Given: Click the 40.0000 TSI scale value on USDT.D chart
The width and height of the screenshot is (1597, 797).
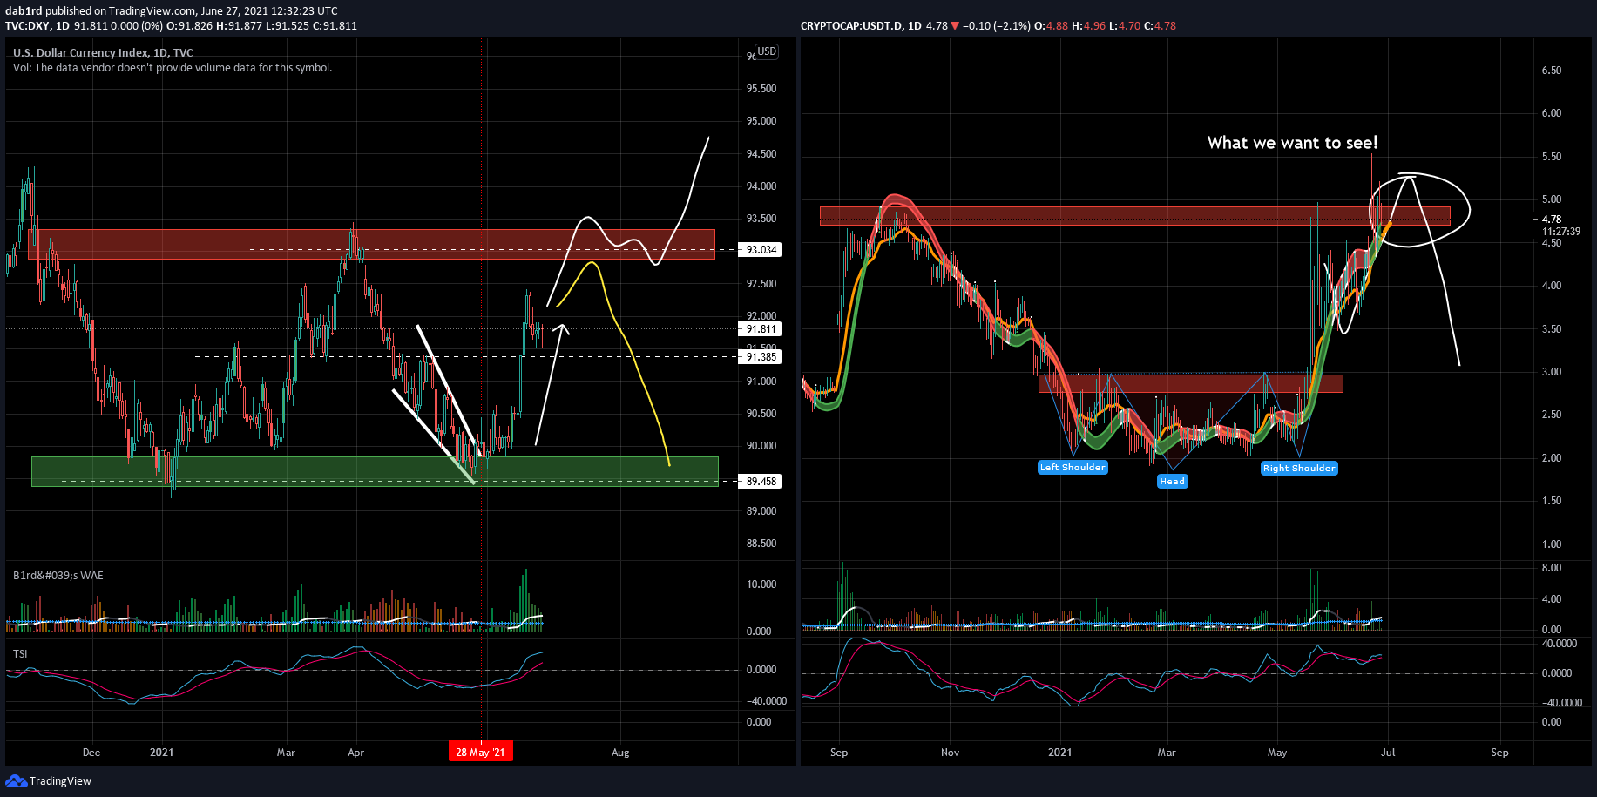Looking at the screenshot, I should tap(1560, 644).
